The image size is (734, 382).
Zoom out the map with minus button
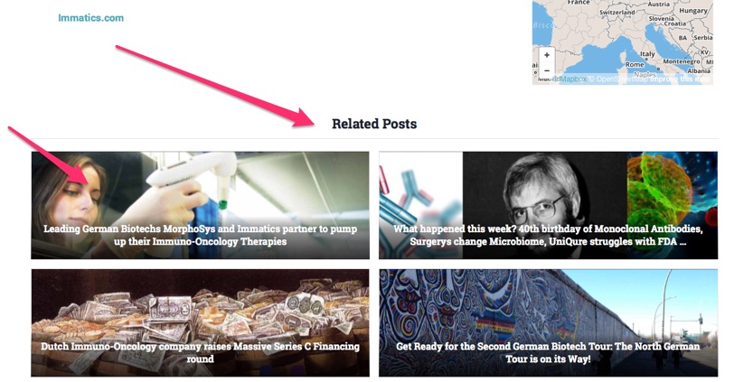(546, 70)
